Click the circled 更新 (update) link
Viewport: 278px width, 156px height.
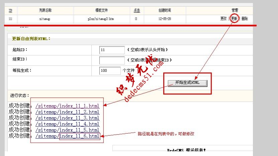[x=234, y=19]
